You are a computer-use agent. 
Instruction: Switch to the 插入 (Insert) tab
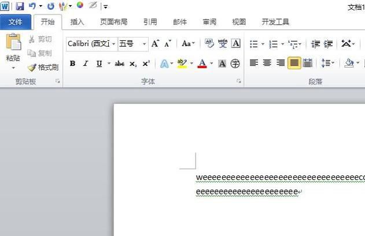point(77,22)
